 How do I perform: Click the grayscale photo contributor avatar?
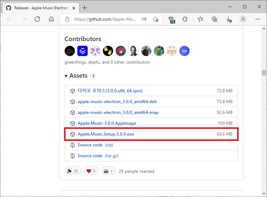[146, 51]
